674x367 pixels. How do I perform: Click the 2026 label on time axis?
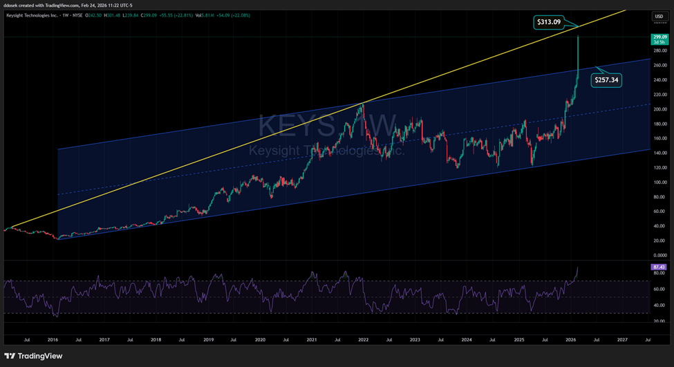click(570, 340)
